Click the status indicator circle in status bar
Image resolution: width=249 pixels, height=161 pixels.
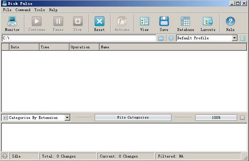(5, 156)
